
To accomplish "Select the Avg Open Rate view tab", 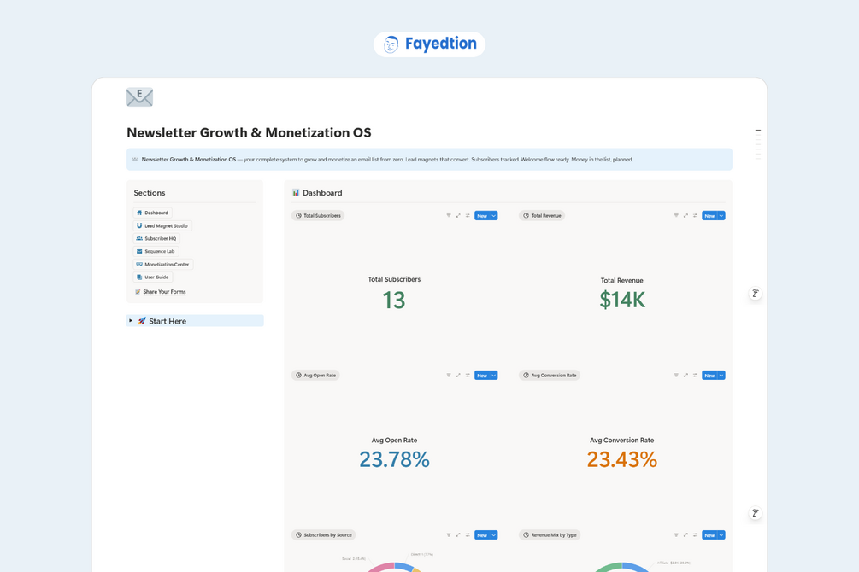I will (315, 376).
